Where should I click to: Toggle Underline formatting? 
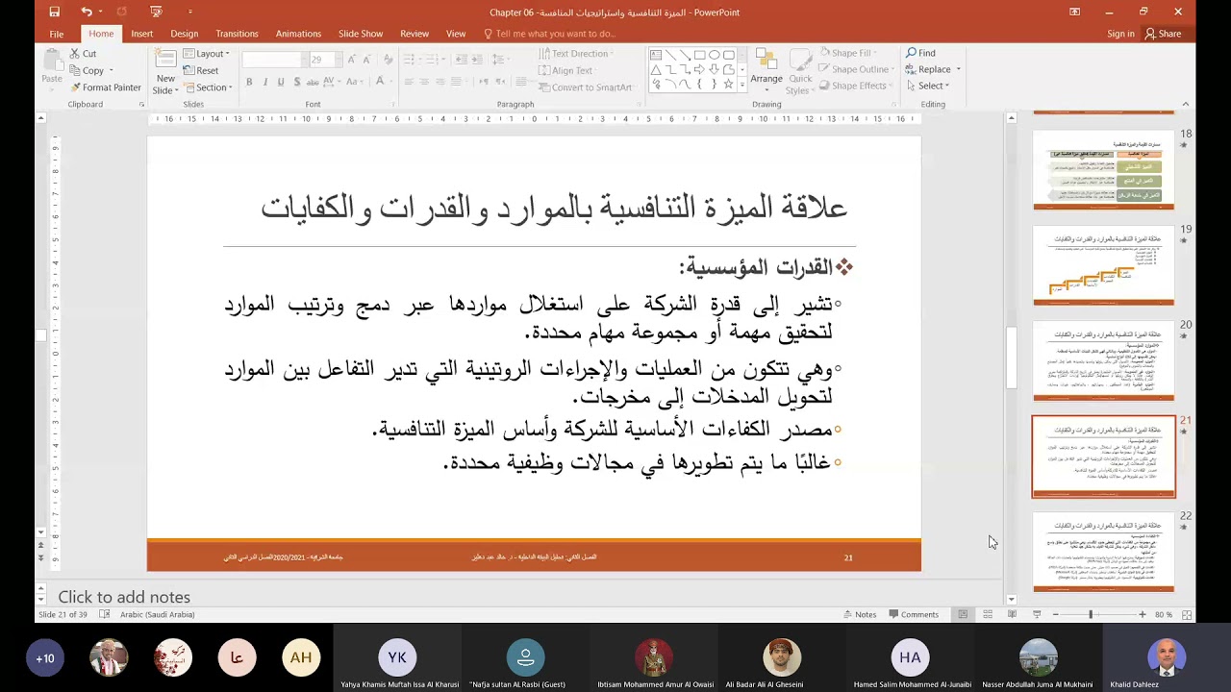[281, 82]
